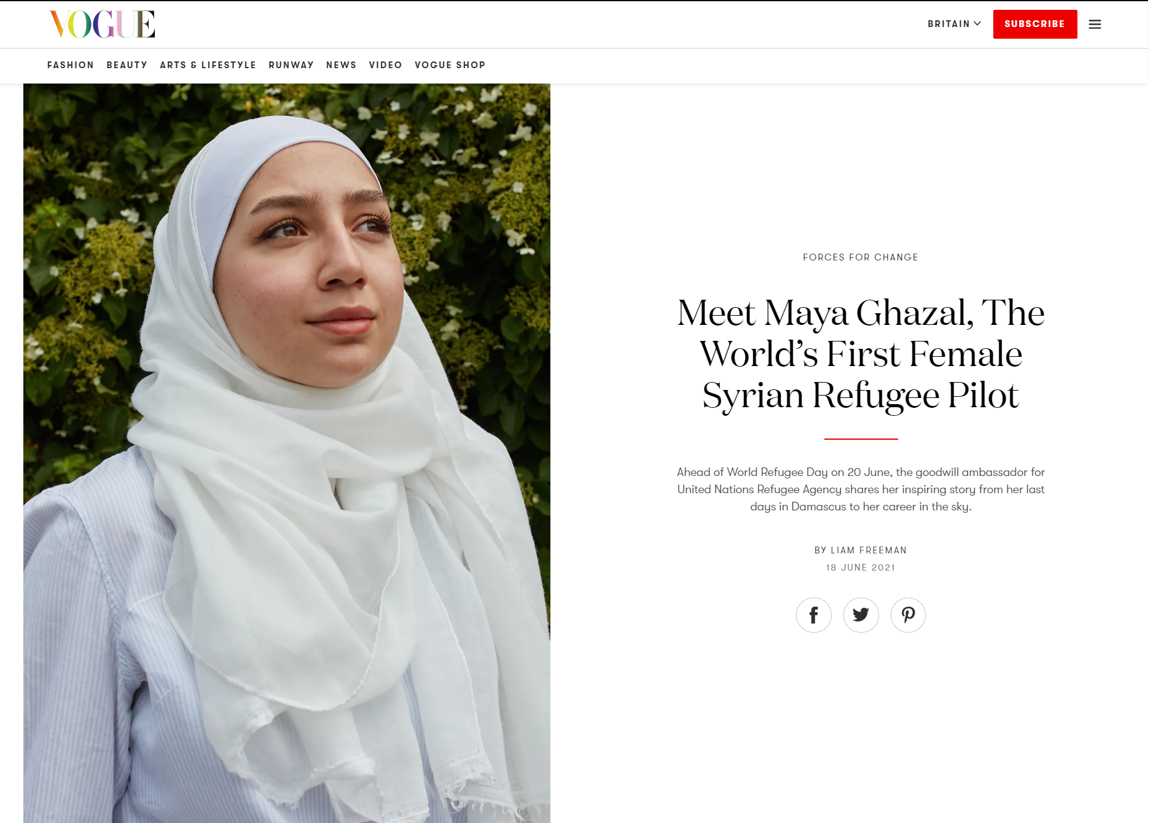Click the Maya Ghazal portrait photo
The image size is (1153, 823).
(287, 453)
